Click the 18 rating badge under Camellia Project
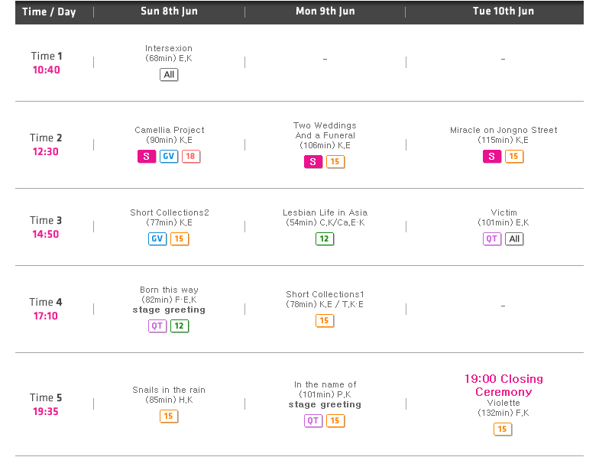599x457 pixels. point(191,156)
